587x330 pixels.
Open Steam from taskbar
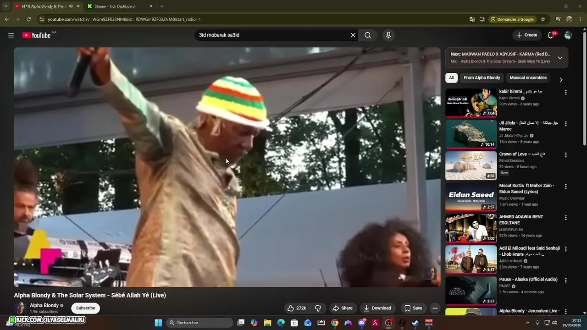(x=415, y=323)
